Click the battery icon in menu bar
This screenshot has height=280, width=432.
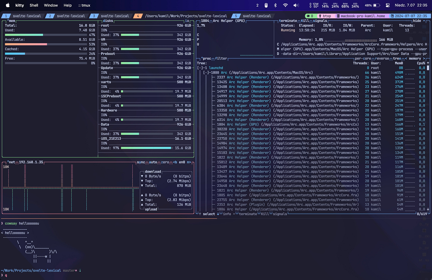(376, 5)
